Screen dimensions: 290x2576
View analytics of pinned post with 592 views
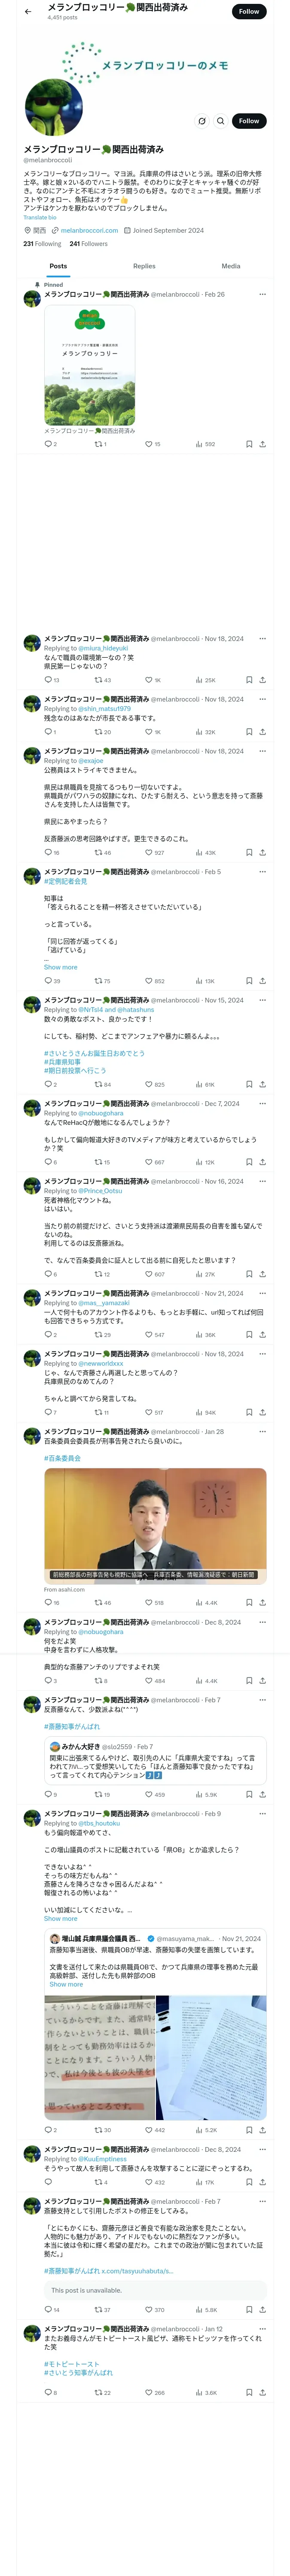(x=205, y=444)
